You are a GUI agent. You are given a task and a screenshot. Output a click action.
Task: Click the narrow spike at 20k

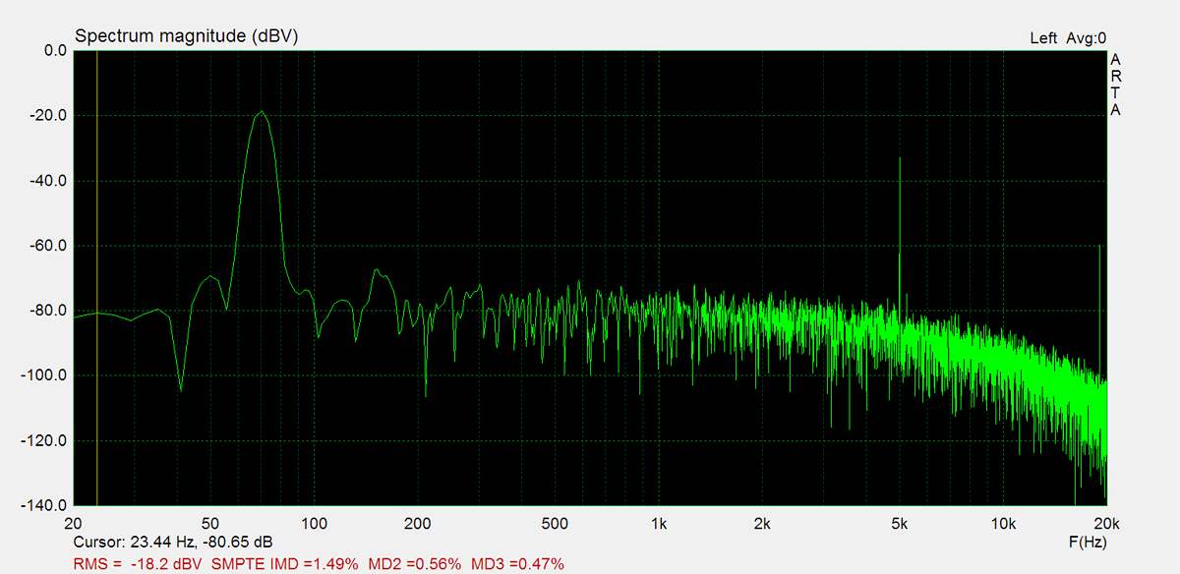(1099, 248)
